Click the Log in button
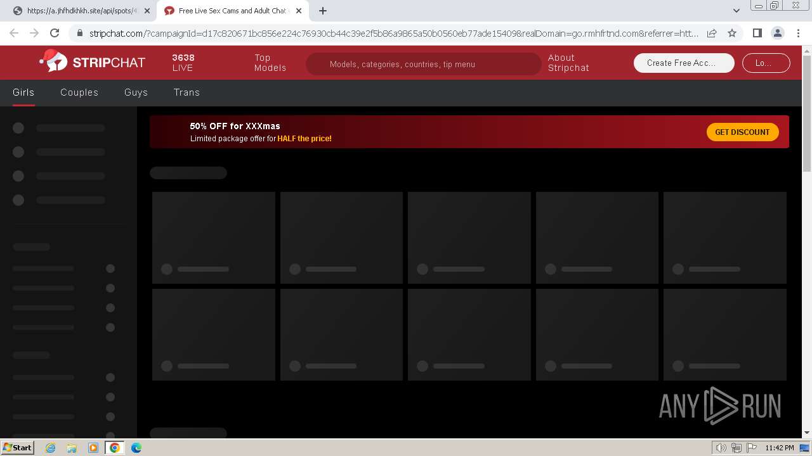This screenshot has height=456, width=812. (766, 63)
